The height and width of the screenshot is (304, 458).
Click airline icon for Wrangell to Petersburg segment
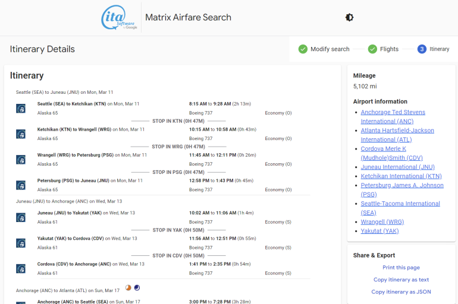21,159
